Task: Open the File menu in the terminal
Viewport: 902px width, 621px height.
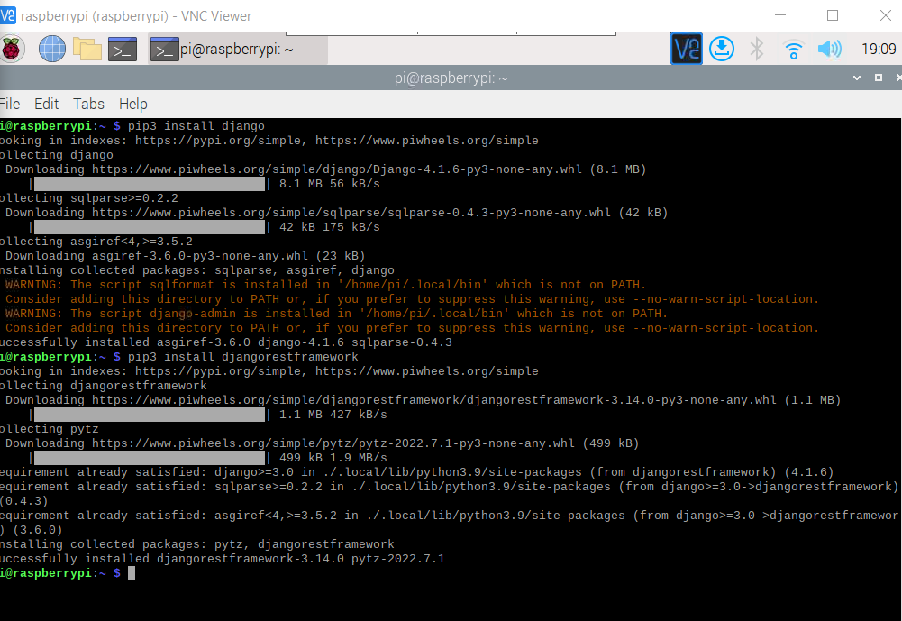Action: point(10,104)
